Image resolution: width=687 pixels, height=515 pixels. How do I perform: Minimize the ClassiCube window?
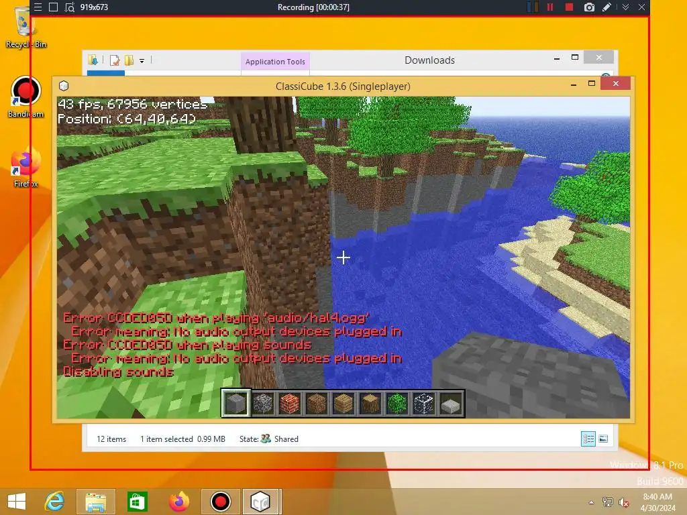[574, 84]
